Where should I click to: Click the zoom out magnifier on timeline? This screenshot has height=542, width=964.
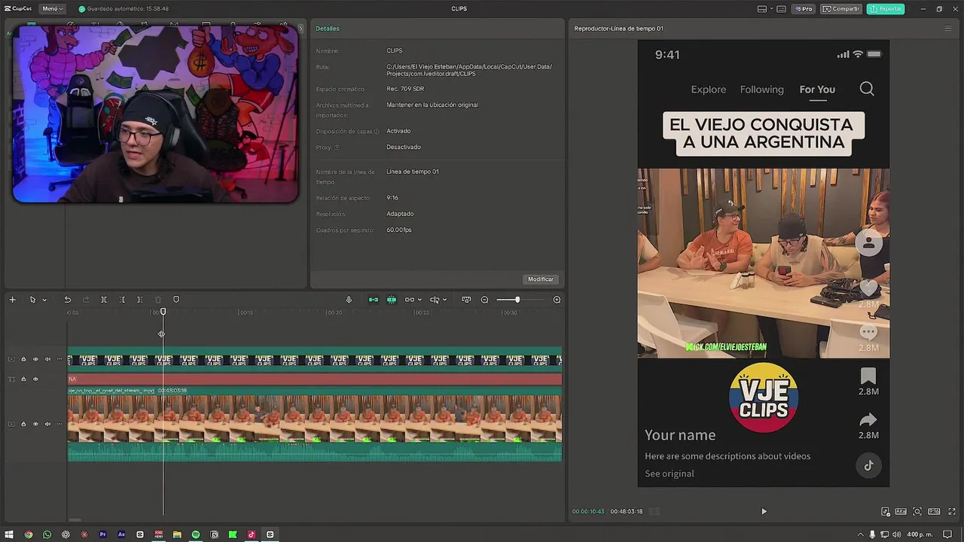pos(484,300)
